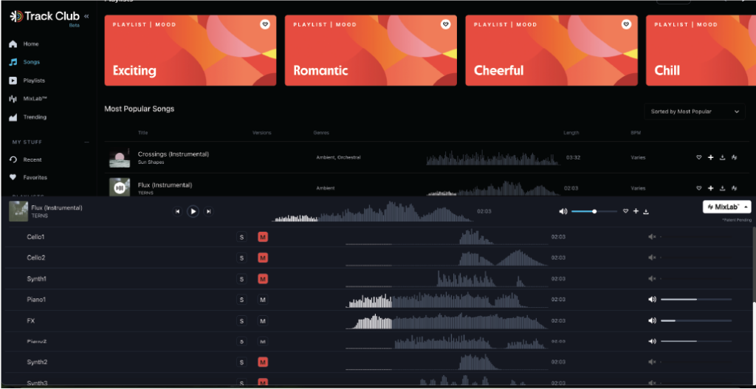Seek in main player waveform
Image resolution: width=756 pixels, height=389 pixels.
tap(372, 212)
